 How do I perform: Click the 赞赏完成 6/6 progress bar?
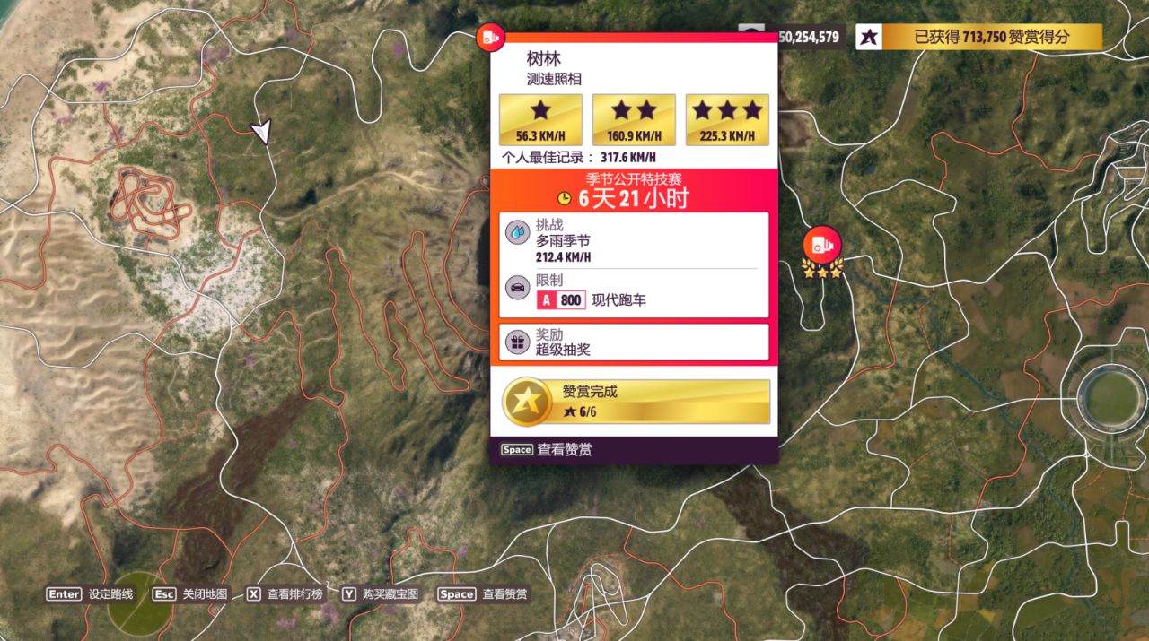tap(636, 402)
